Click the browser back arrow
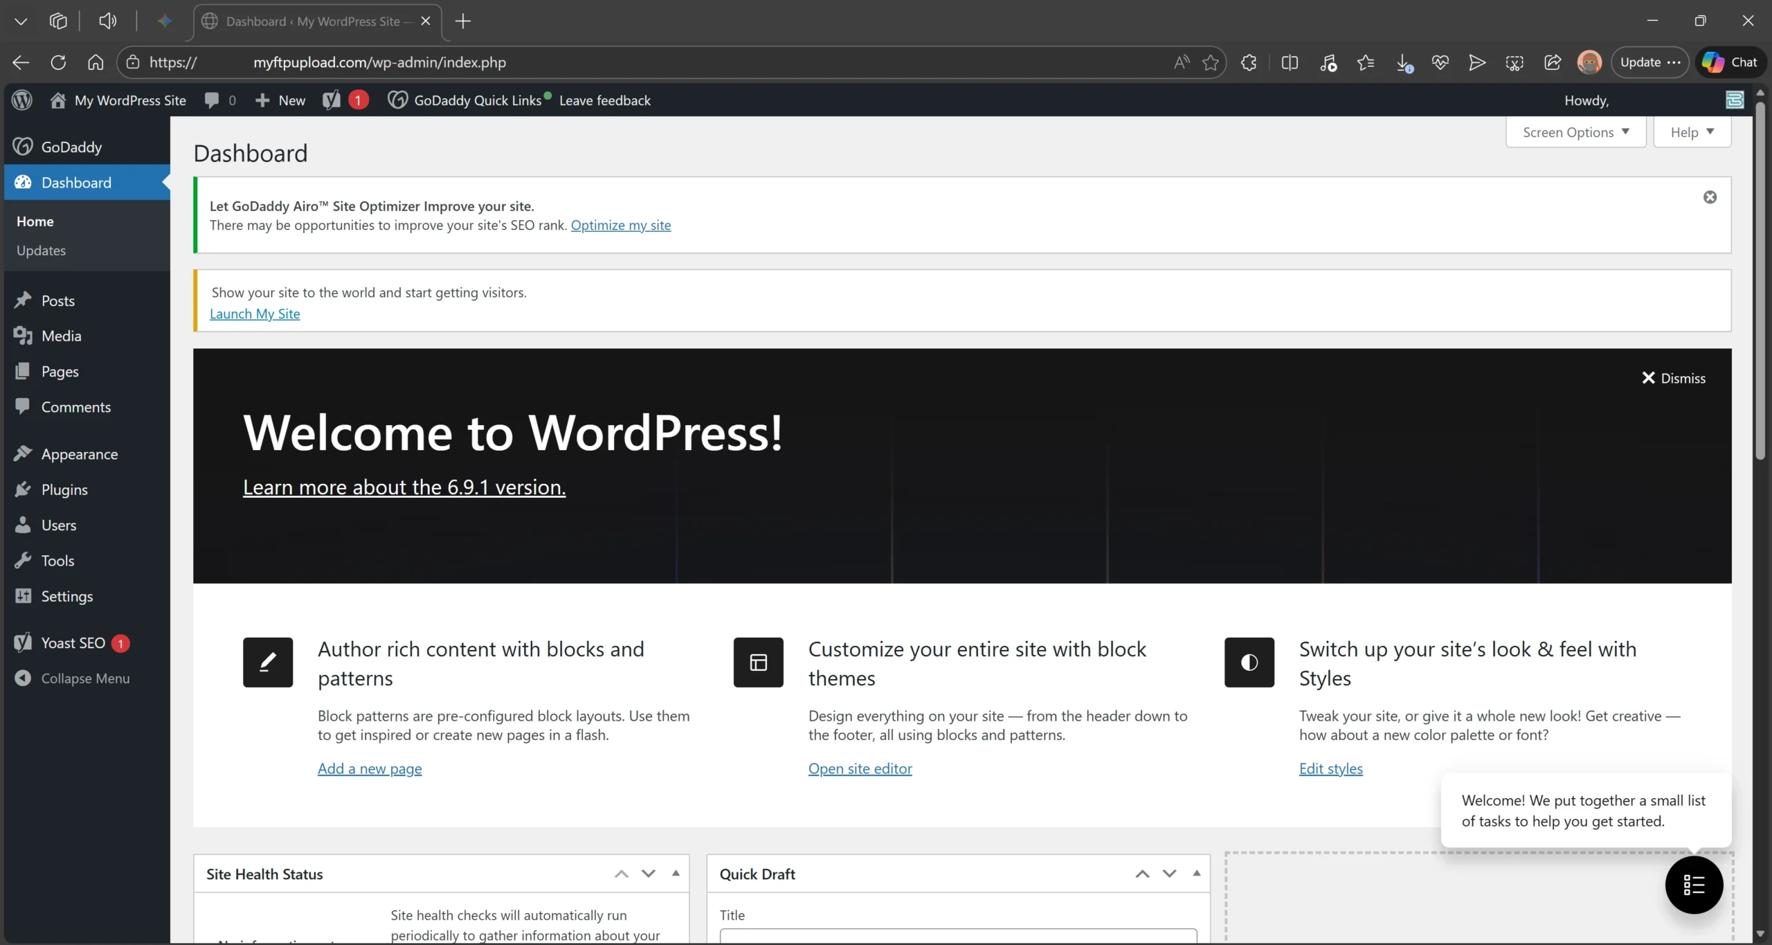The image size is (1772, 945). click(x=21, y=62)
